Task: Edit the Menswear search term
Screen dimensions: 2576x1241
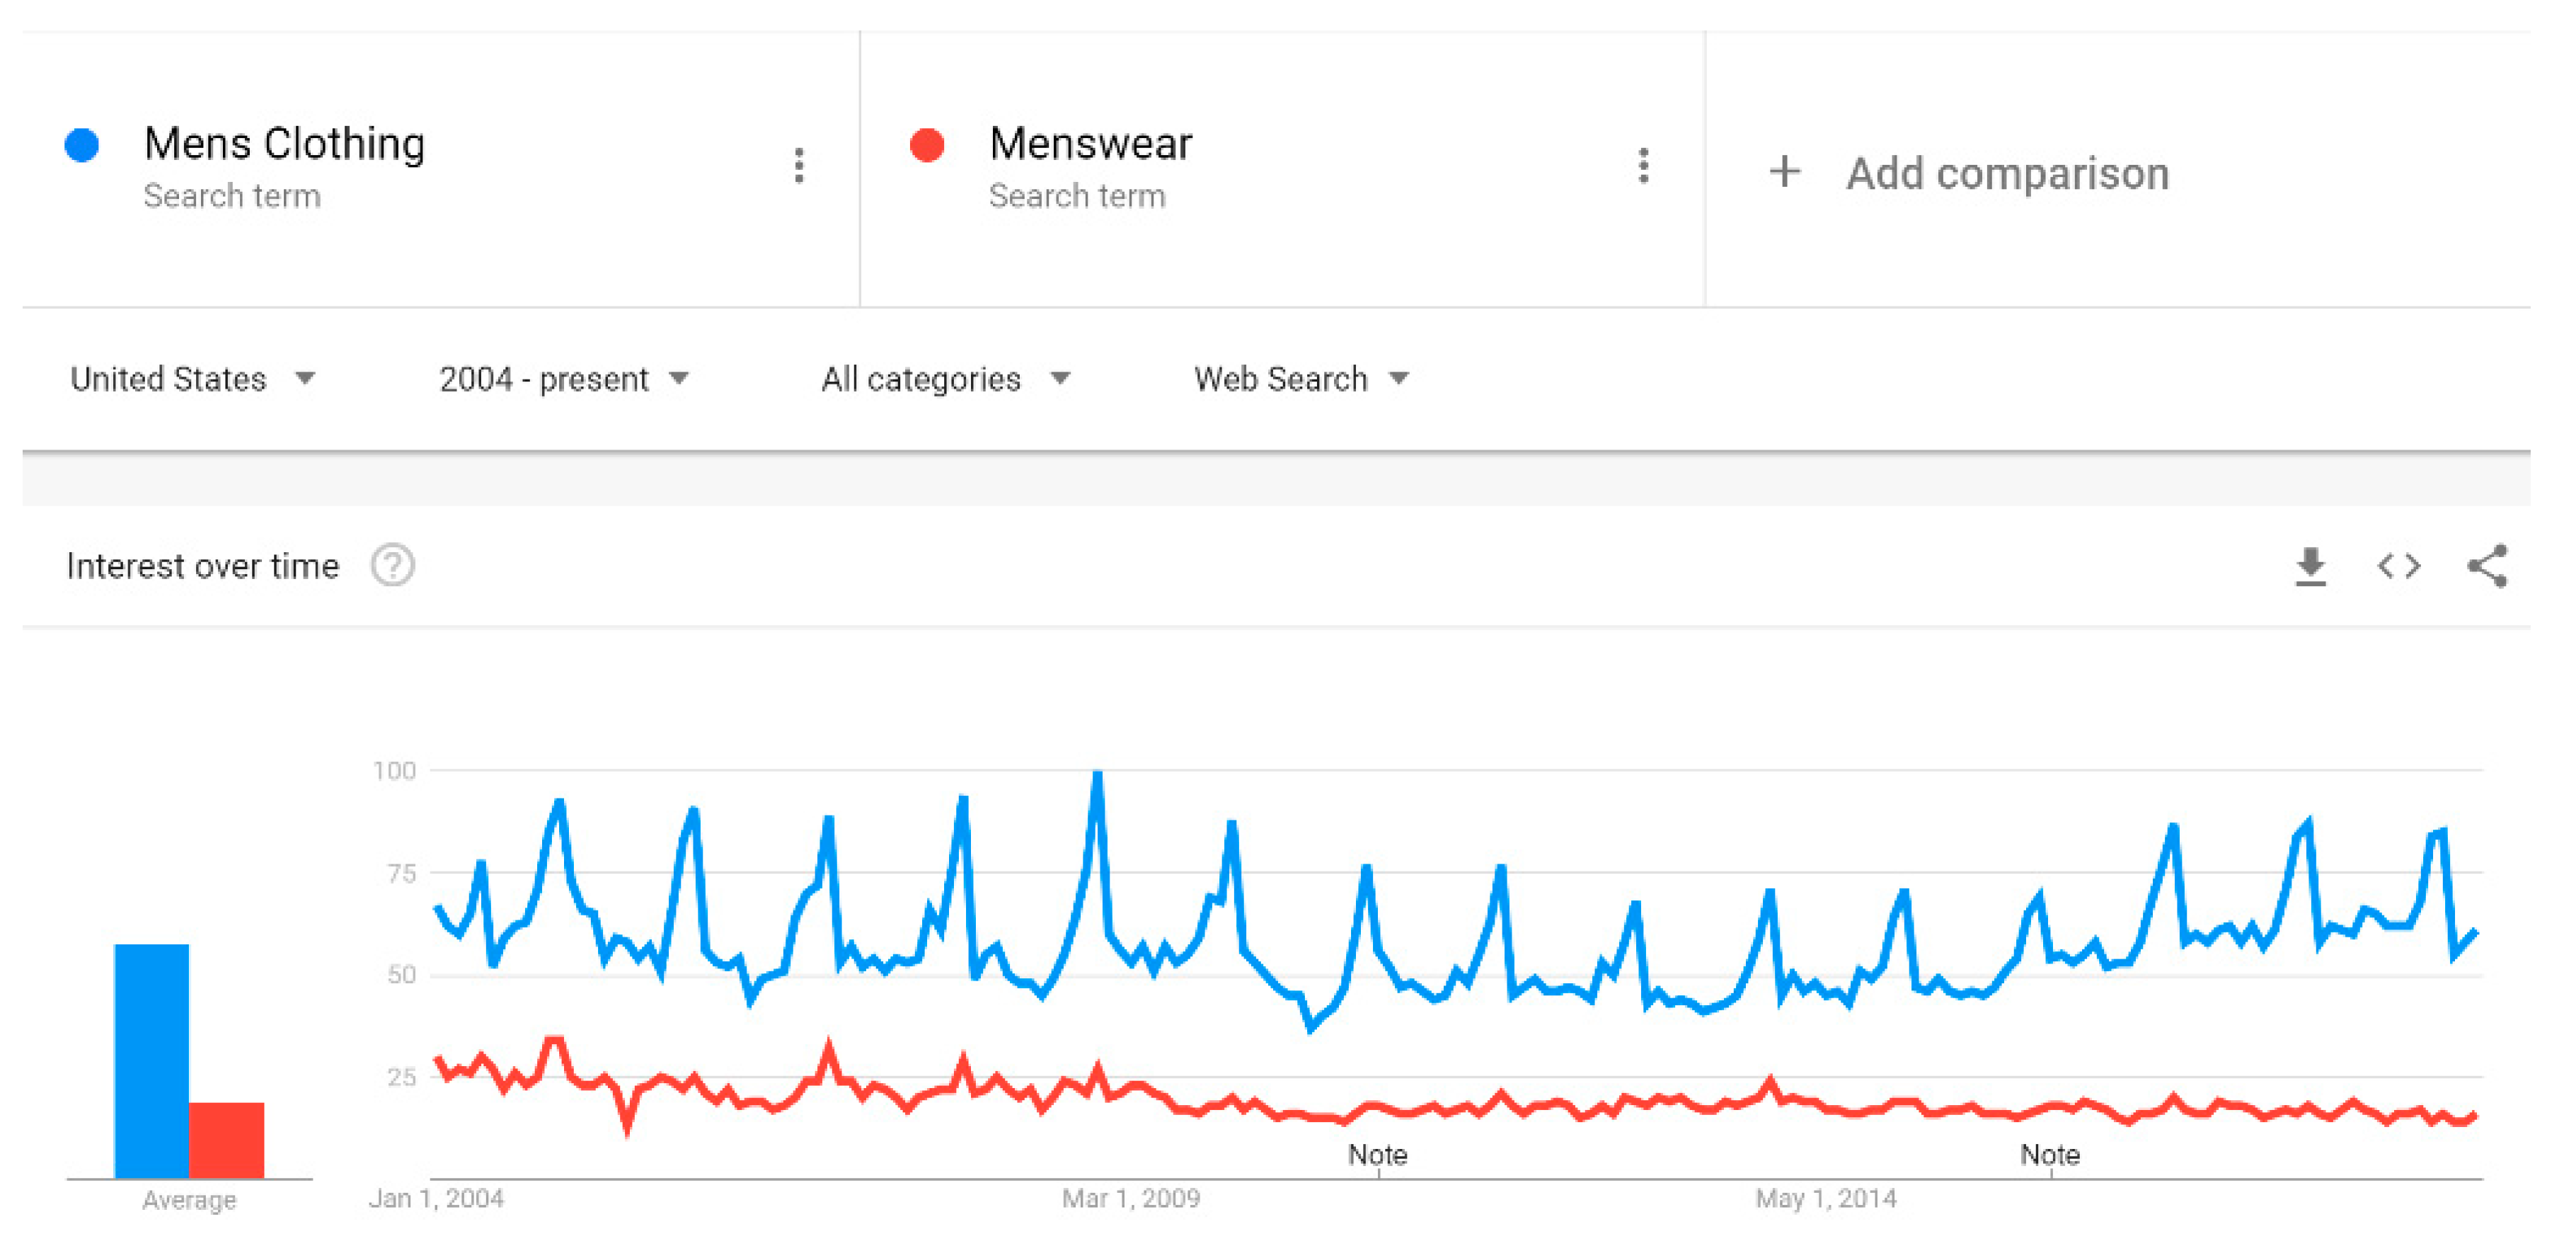Action: 1090,145
